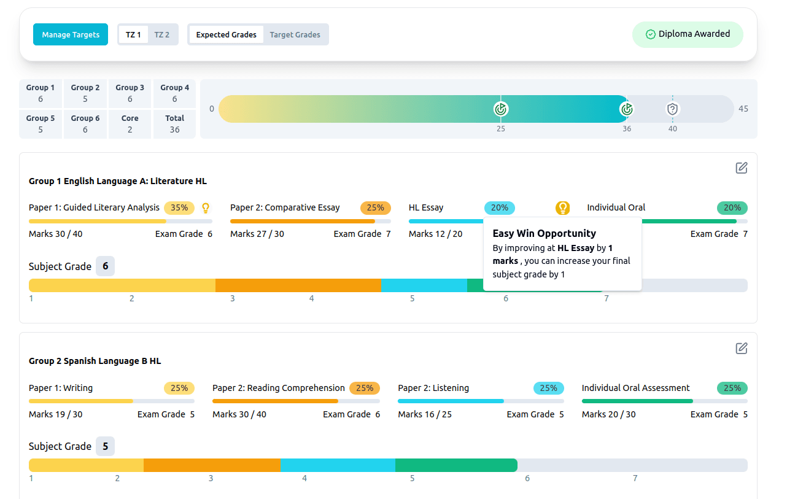Click the Paper 2 Listening progress bar

481,401
